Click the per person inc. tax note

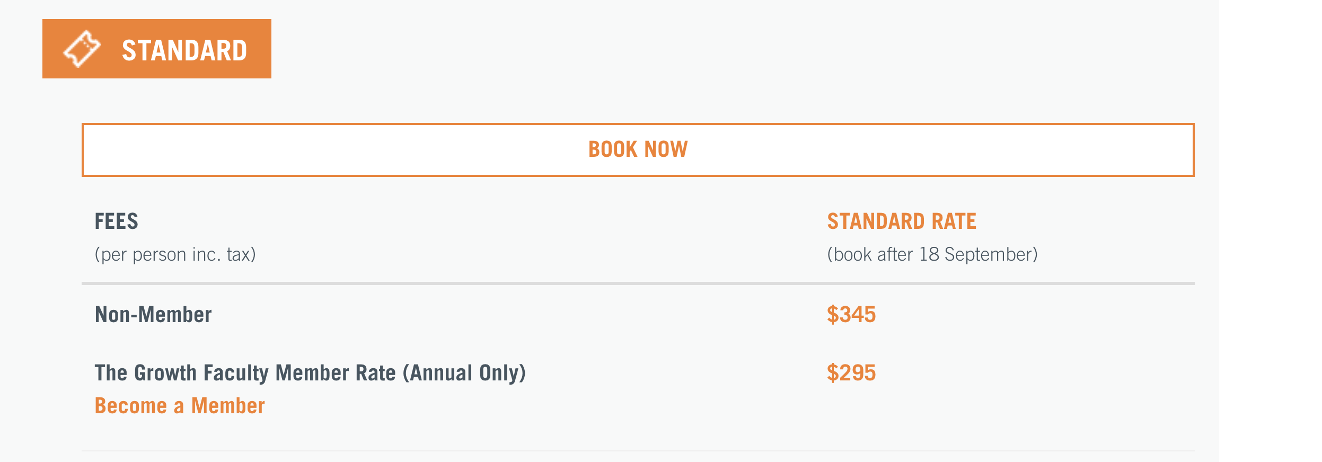coord(175,255)
